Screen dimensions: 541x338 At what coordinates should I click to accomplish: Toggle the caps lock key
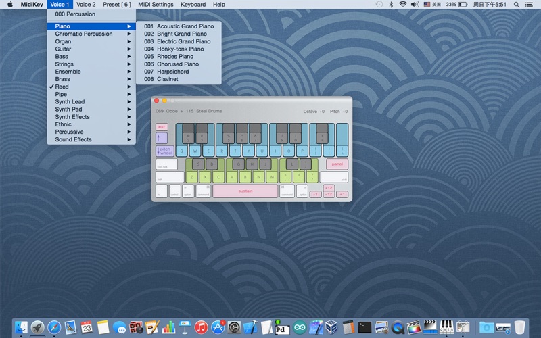click(x=166, y=164)
